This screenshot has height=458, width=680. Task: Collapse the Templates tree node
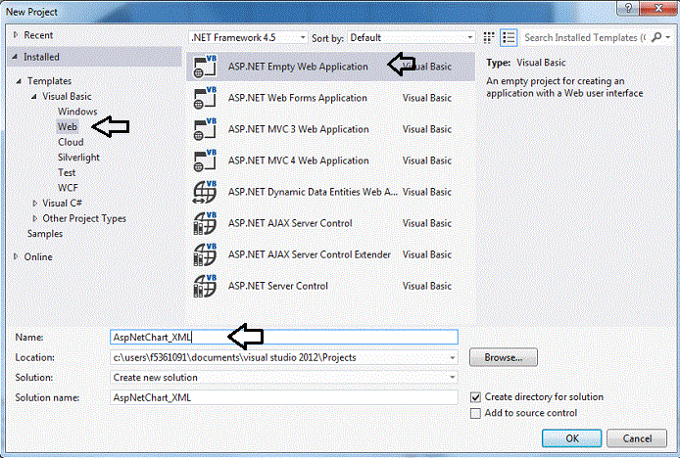pyautogui.click(x=19, y=81)
